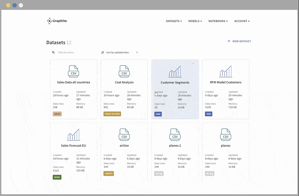Click the sort order icon
This screenshot has width=299, height=196.
103,53
